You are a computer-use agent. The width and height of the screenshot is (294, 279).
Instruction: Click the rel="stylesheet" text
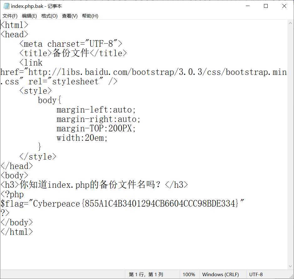(66, 82)
